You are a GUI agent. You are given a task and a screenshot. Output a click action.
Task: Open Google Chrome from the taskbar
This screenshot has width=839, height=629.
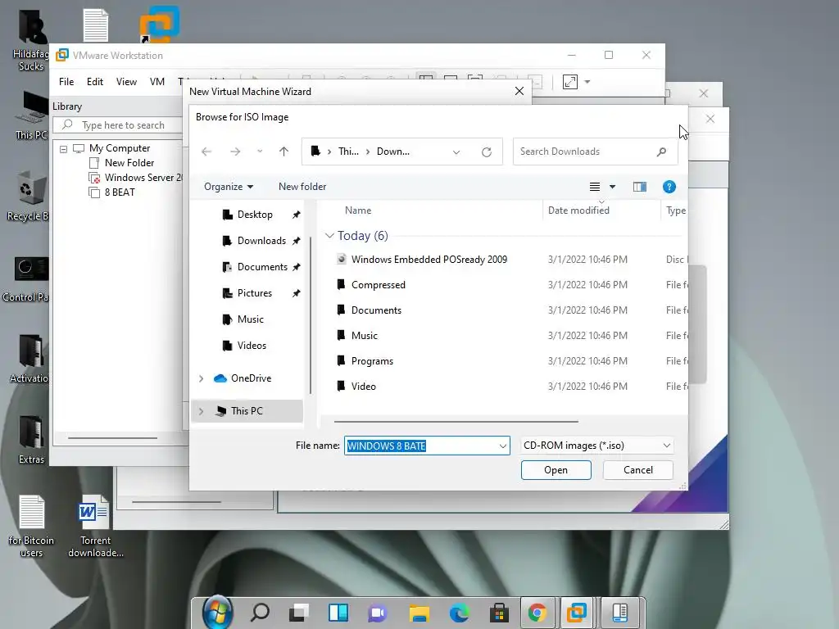(537, 612)
